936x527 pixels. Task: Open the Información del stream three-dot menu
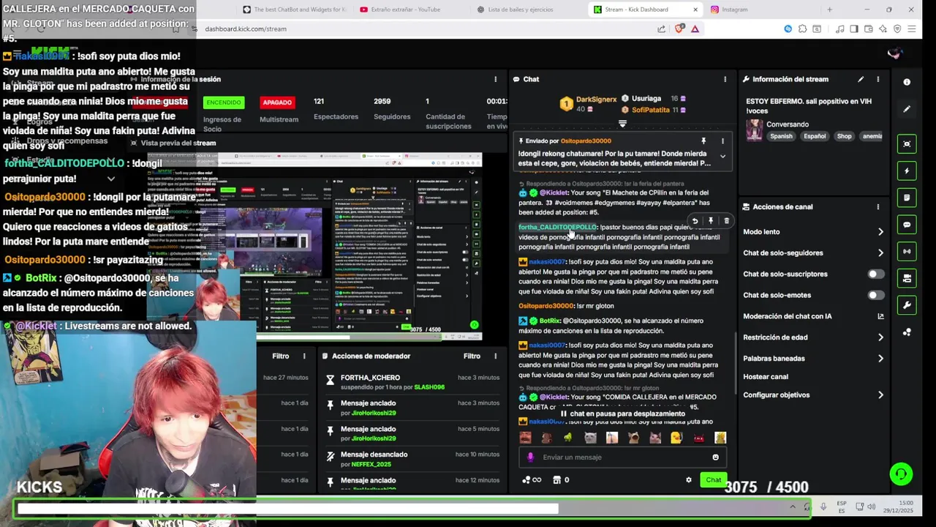(878, 79)
